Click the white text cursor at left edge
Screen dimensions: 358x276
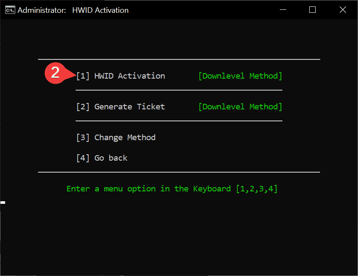coord(3,203)
